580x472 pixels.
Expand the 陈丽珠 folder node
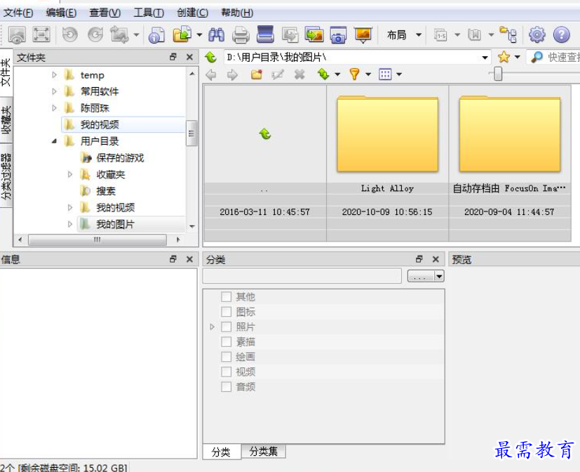[x=55, y=107]
